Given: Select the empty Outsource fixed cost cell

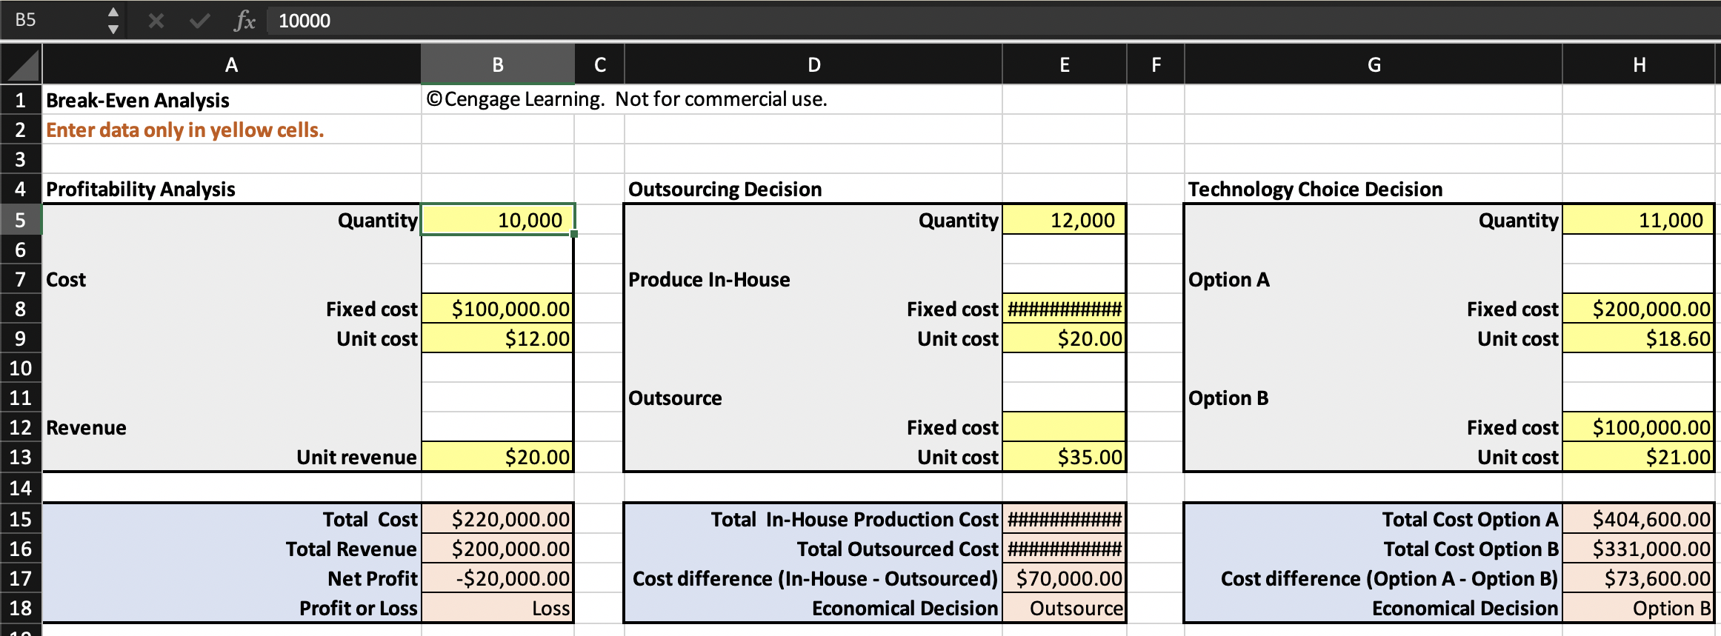Looking at the screenshot, I should tap(1065, 427).
